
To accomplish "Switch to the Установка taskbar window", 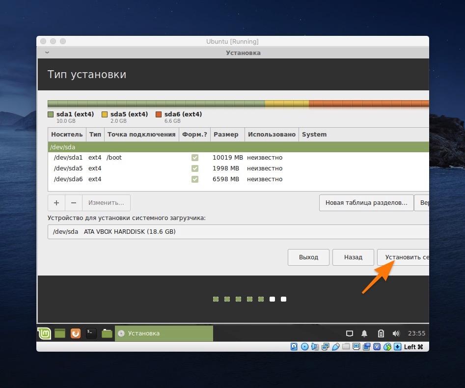I will (164, 333).
